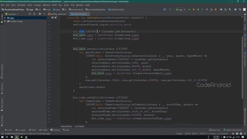This screenshot has width=247, height=139.
Task: Fold the btn_date.setOnClickListener block in gutter
Action: (59, 49)
